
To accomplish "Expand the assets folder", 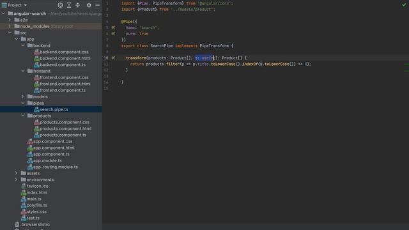I will (16, 173).
